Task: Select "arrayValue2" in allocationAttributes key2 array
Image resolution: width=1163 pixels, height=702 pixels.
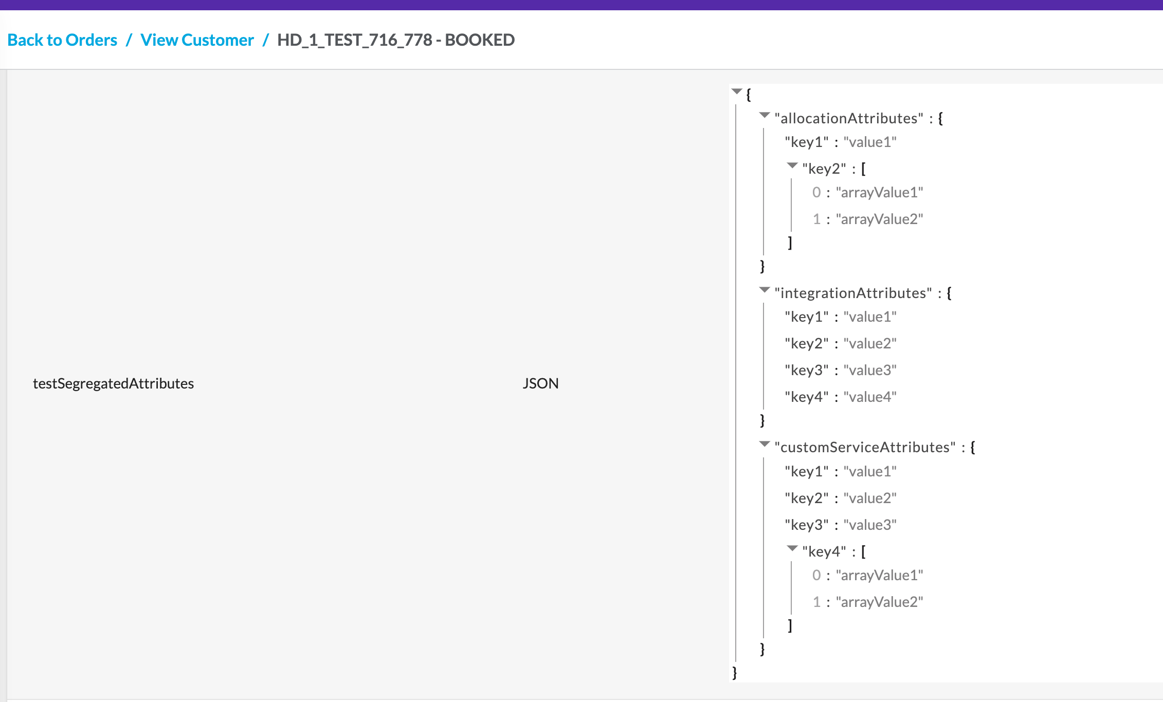Action: pos(879,219)
